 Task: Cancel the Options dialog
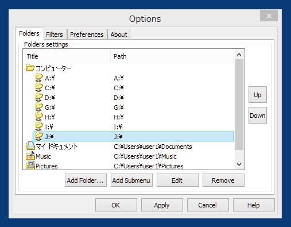[x=208, y=205]
